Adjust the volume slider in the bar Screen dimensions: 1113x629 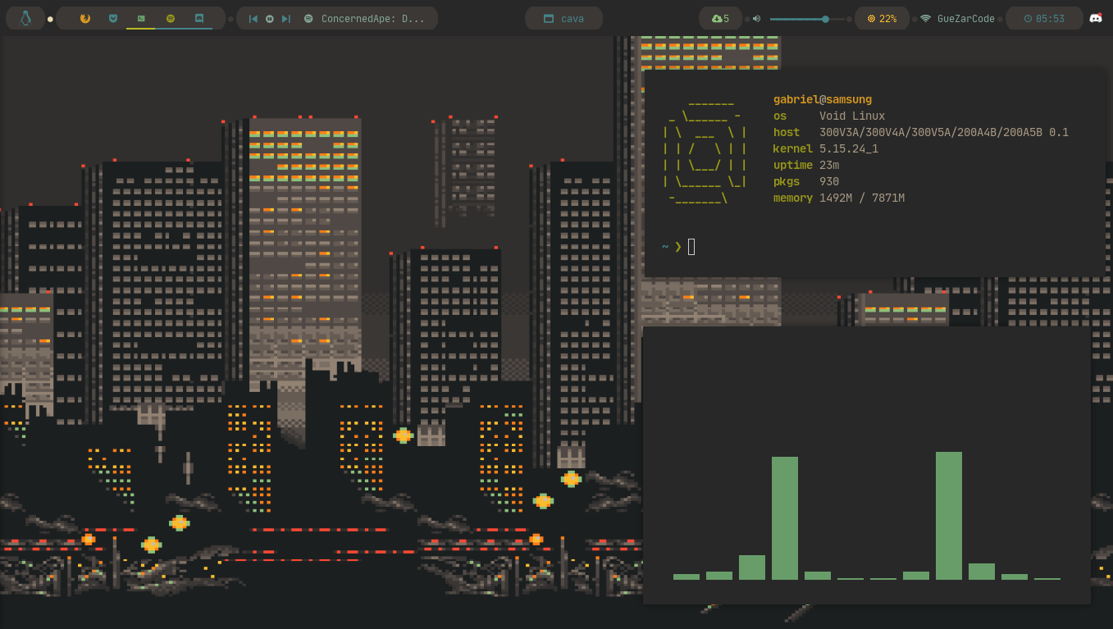[807, 19]
